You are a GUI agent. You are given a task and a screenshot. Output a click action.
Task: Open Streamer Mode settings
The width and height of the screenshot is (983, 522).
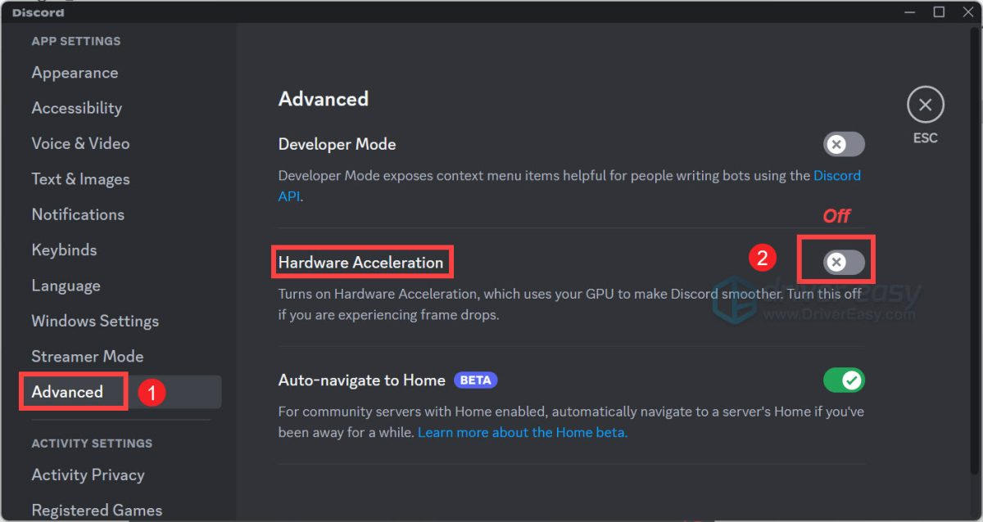coord(87,357)
